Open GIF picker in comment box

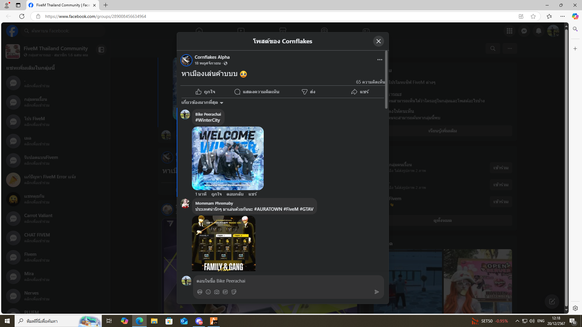point(225,292)
